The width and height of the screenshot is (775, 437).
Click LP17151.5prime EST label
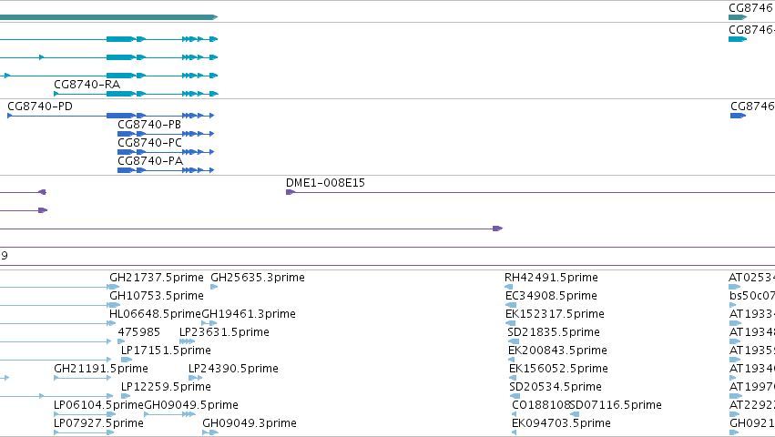click(x=166, y=351)
